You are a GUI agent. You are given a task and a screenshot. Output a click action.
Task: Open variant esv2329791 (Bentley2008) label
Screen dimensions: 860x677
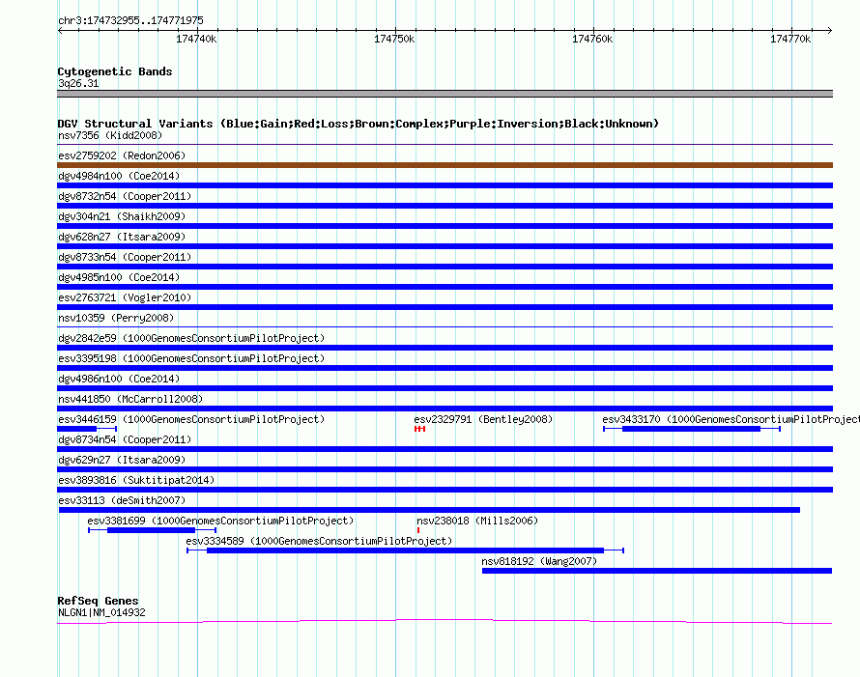[483, 419]
